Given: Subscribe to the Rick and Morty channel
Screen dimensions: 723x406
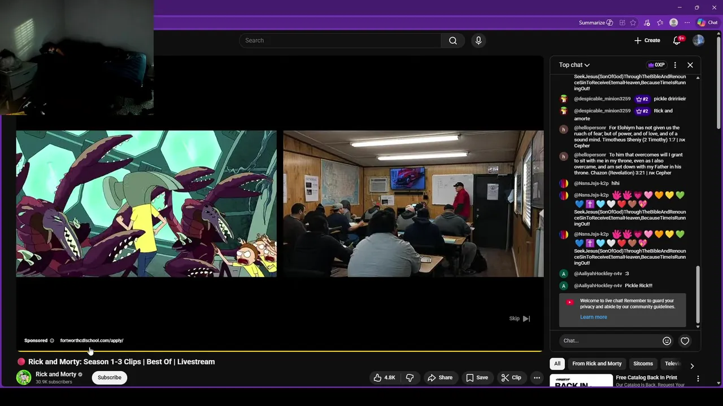Looking at the screenshot, I should pos(110,378).
